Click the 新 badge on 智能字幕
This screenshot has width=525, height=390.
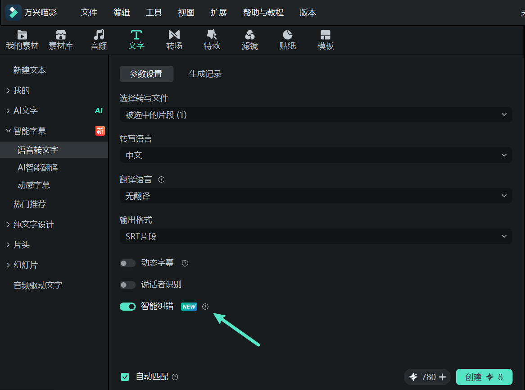point(100,131)
